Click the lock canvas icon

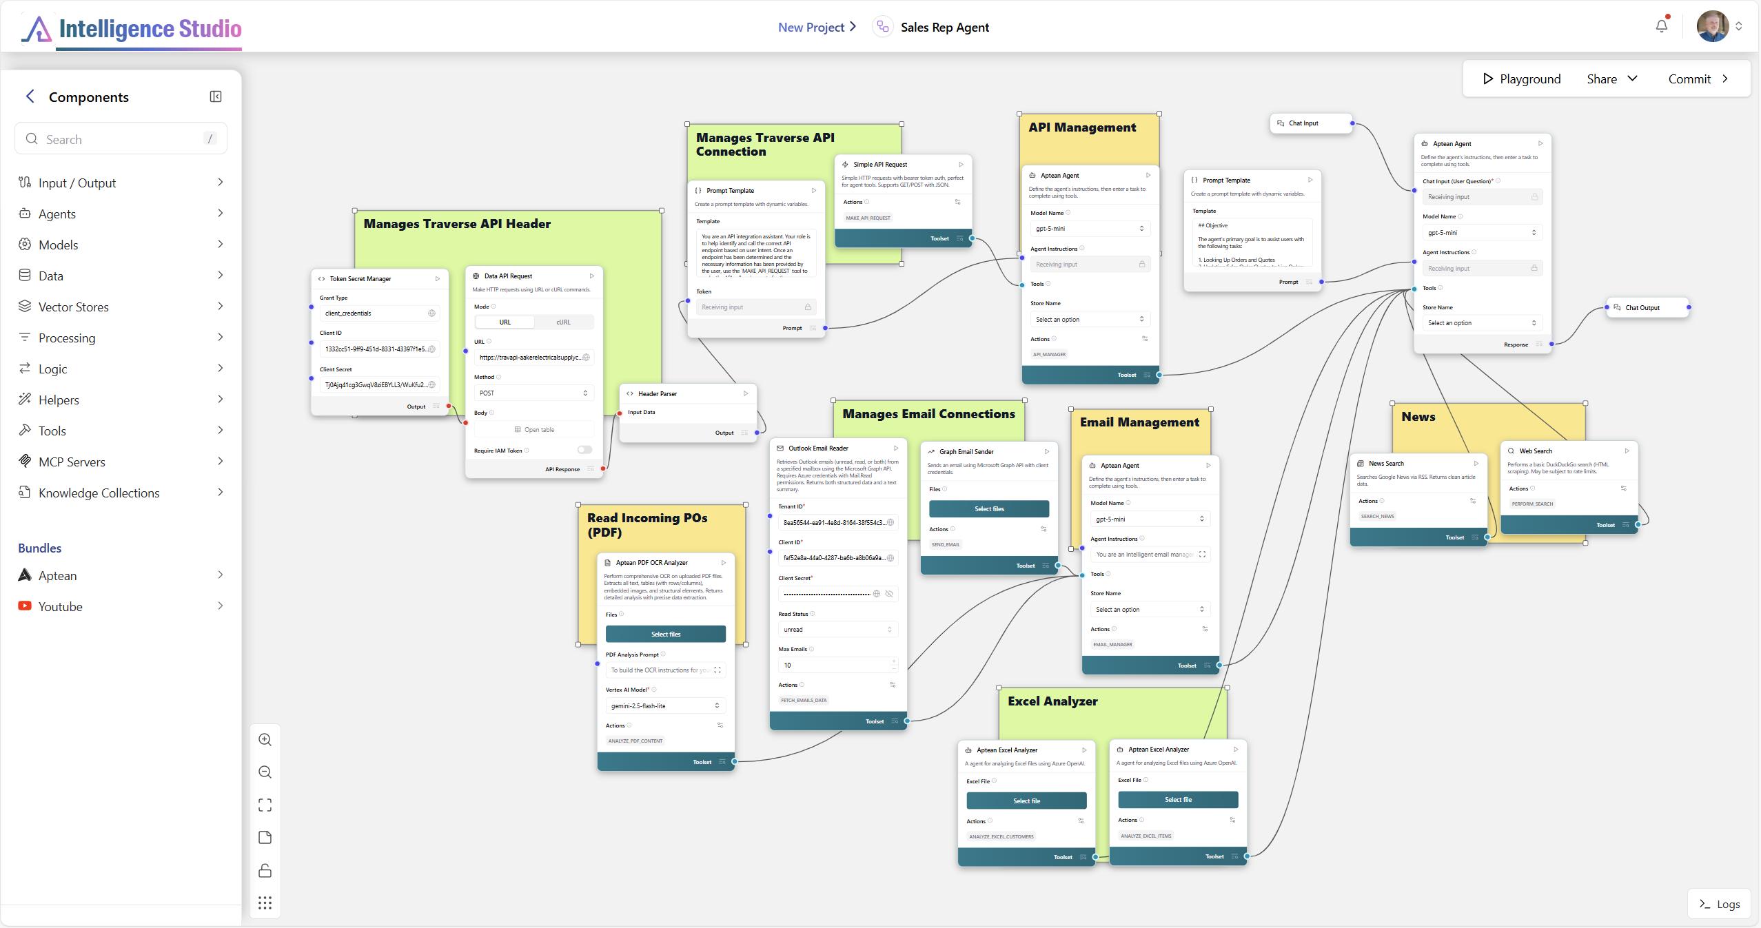coord(265,870)
